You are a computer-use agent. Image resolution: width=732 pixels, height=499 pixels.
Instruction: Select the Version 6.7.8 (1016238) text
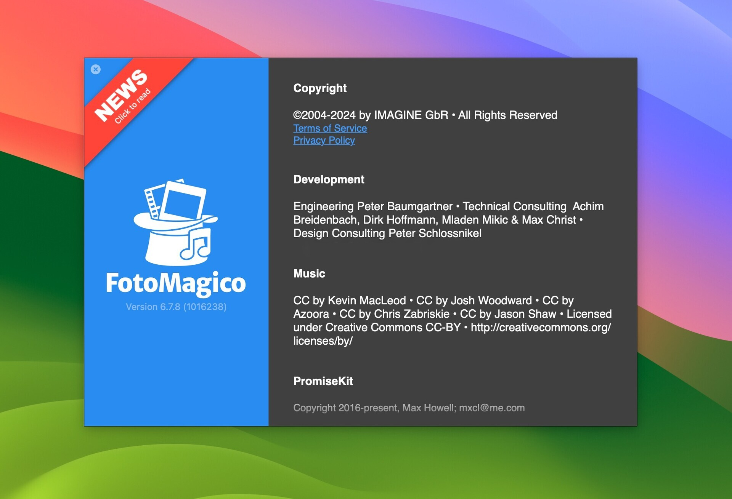pyautogui.click(x=176, y=307)
